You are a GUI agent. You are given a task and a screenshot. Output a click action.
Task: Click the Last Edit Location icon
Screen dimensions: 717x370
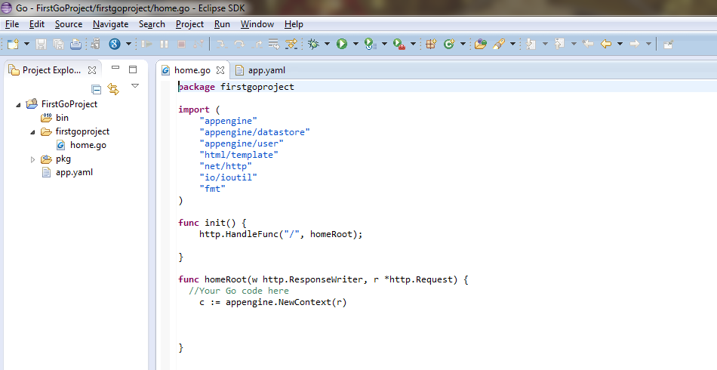tap(588, 44)
